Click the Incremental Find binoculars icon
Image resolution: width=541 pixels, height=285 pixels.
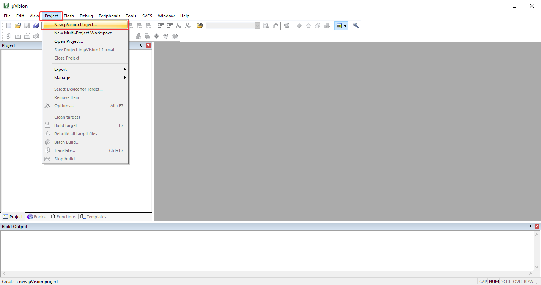coord(275,26)
